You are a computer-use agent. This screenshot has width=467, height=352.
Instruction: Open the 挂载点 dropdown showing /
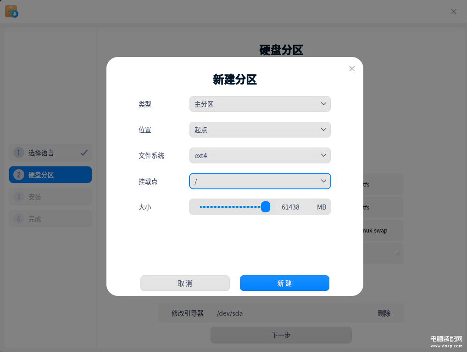coord(260,181)
